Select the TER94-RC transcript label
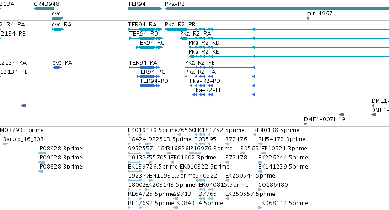The width and height of the screenshot is (389, 210). coord(150,43)
